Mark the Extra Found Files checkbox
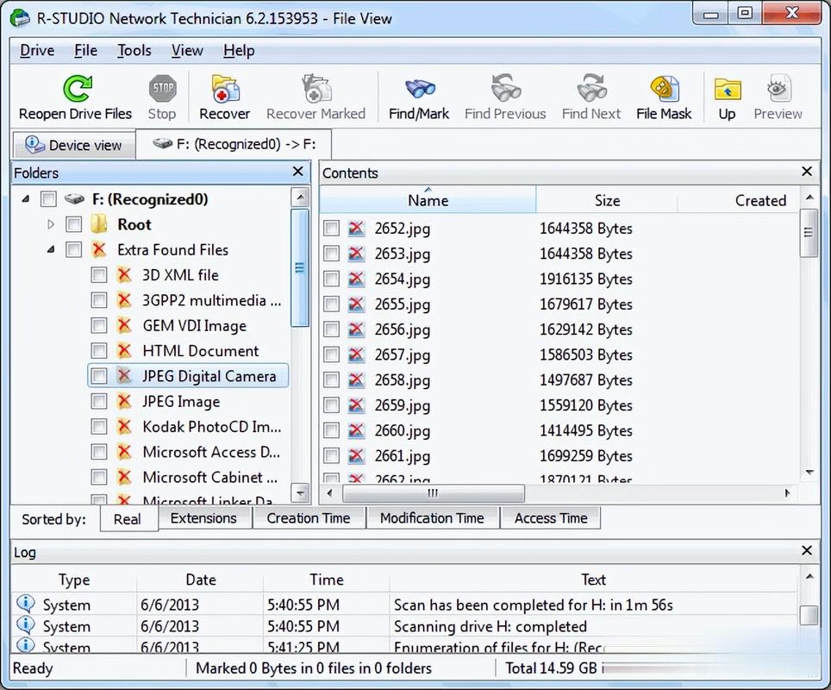Viewport: 831px width, 690px height. coord(73,249)
